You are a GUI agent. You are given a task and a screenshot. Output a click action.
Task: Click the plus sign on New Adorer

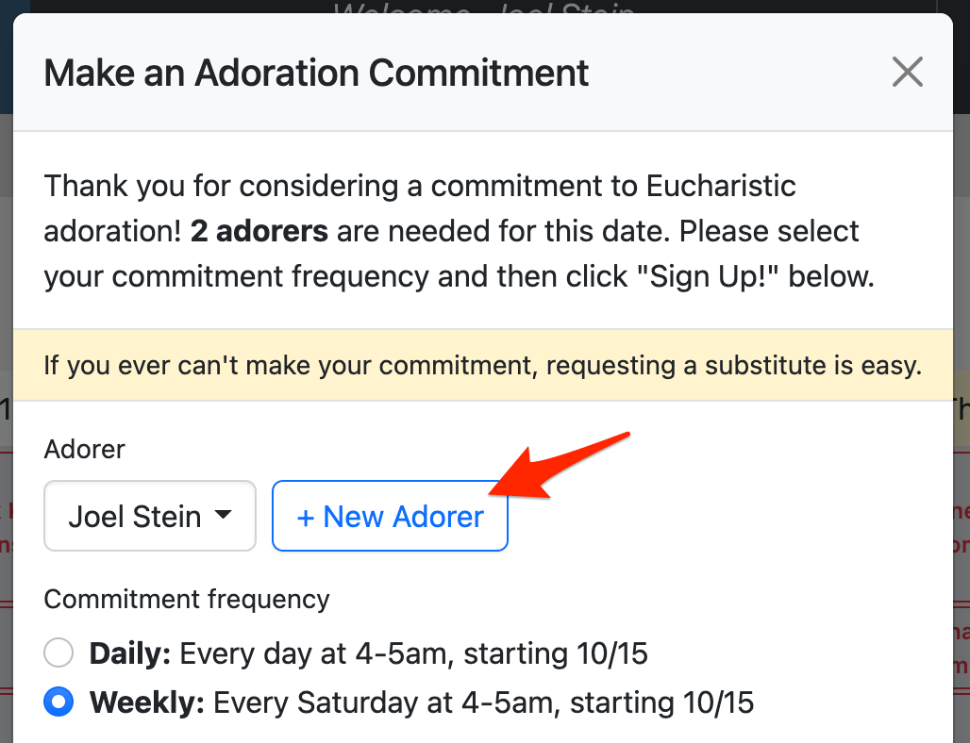pyautogui.click(x=305, y=518)
